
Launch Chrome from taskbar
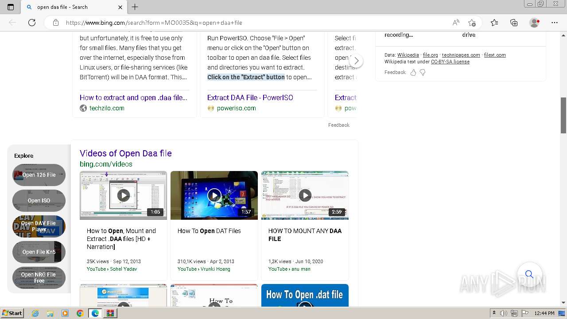click(80, 313)
